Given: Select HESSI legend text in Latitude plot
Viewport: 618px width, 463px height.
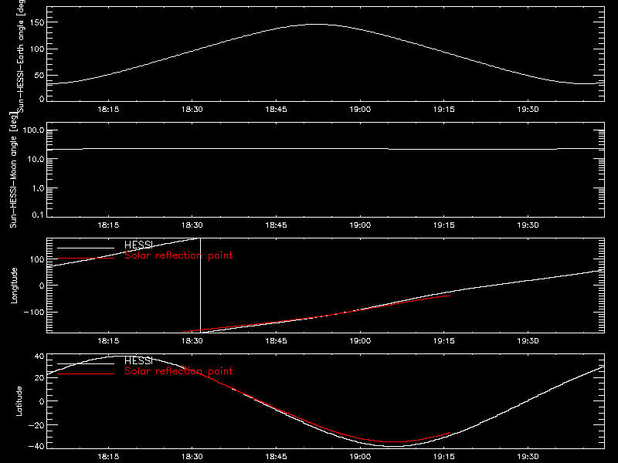Looking at the screenshot, I should coord(138,360).
